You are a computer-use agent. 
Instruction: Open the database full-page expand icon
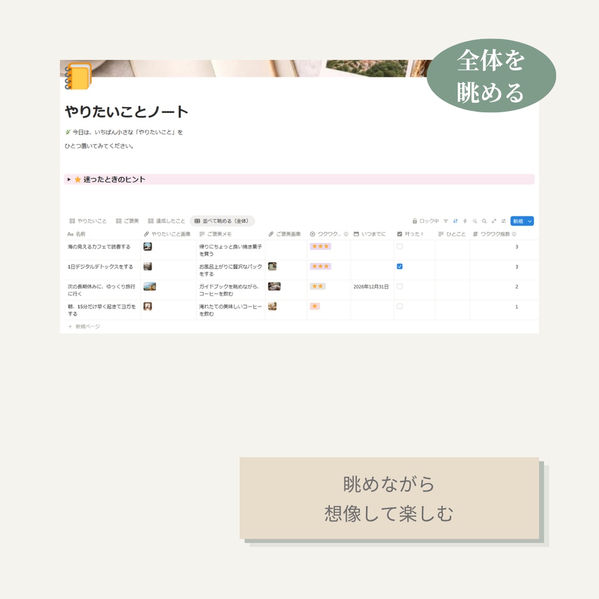pyautogui.click(x=494, y=221)
